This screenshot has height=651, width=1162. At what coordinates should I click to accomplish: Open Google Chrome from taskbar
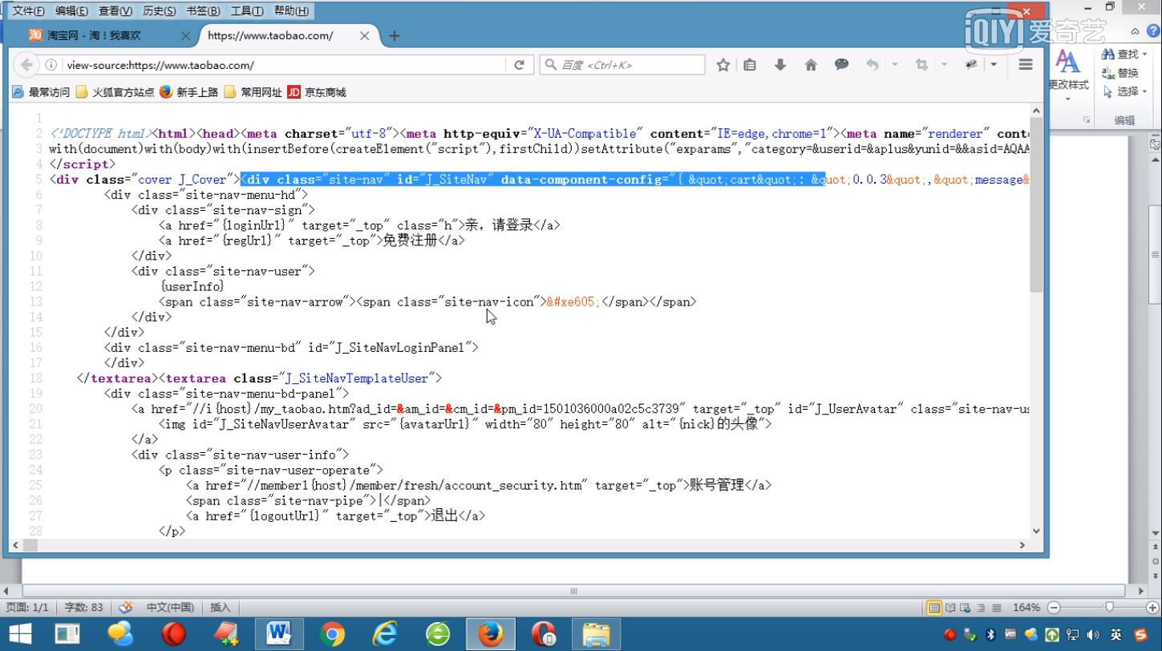[x=332, y=634]
